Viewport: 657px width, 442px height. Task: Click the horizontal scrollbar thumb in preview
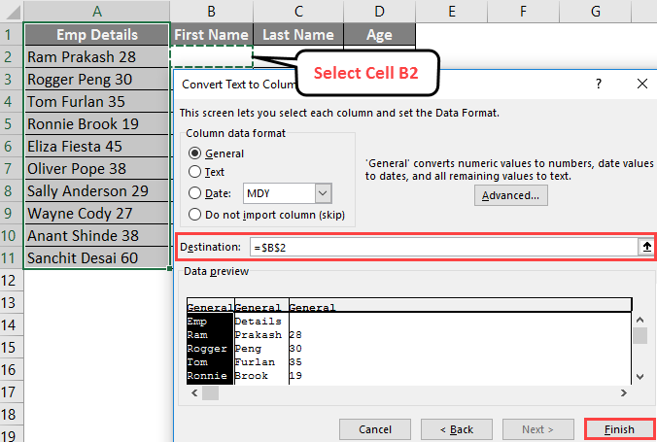pos(210,393)
